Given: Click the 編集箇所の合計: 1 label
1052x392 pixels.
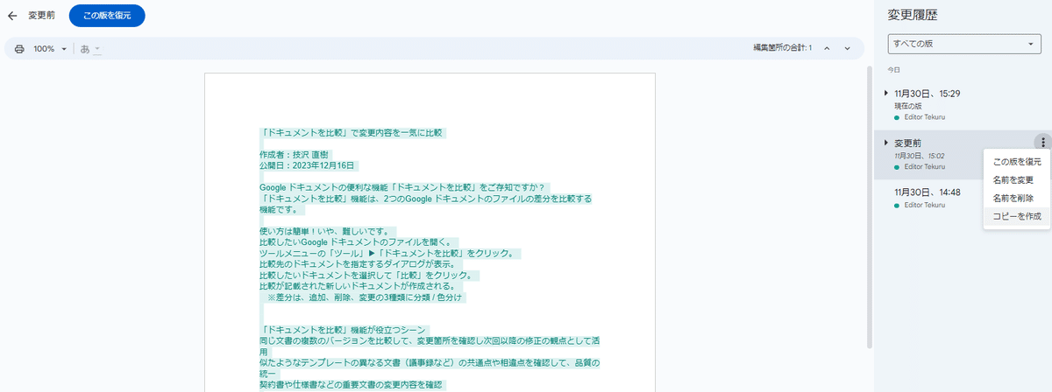Looking at the screenshot, I should tap(782, 48).
